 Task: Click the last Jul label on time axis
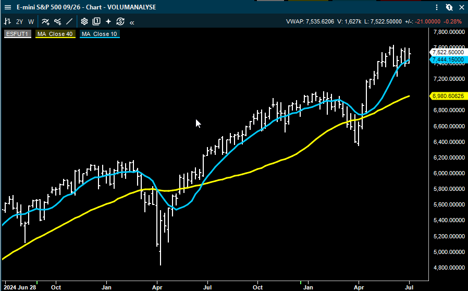point(409,287)
